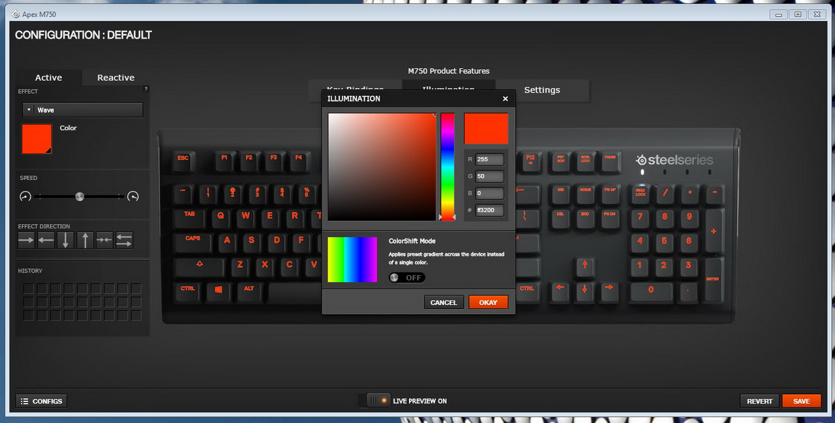
Task: Select the numpad Enter key
Action: click(x=714, y=279)
